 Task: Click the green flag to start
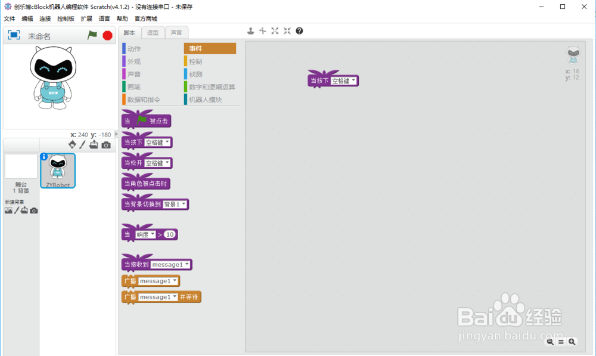[91, 35]
